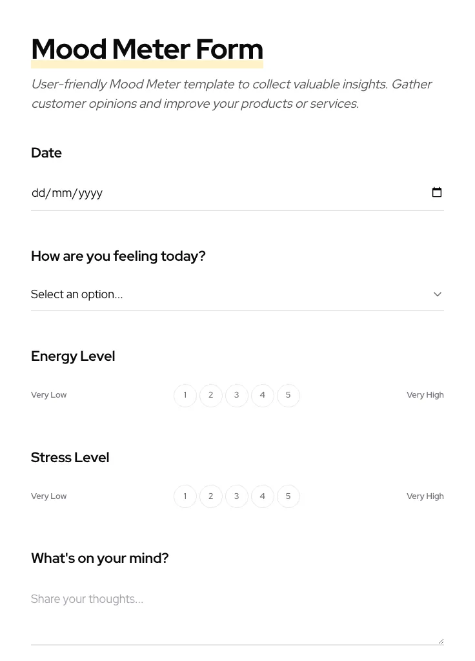Select the highest Stress Level value 5

click(x=288, y=496)
